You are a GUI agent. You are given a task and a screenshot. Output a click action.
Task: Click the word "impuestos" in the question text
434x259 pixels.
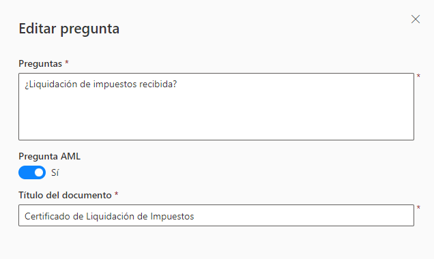(115, 85)
